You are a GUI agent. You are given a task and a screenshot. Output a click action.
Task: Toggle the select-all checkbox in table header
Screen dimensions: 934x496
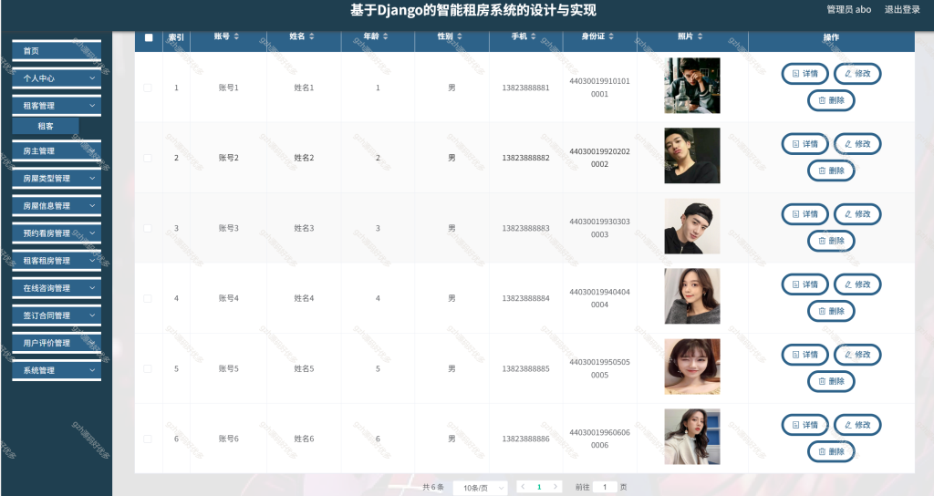pyautogui.click(x=149, y=37)
